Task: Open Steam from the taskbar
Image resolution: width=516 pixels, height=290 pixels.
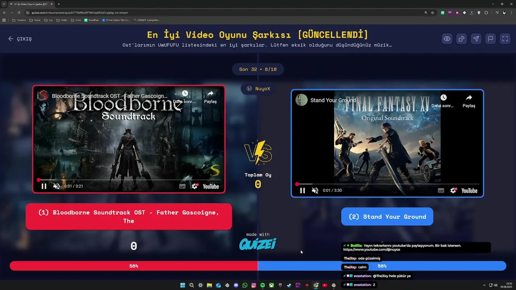Action: (289, 285)
